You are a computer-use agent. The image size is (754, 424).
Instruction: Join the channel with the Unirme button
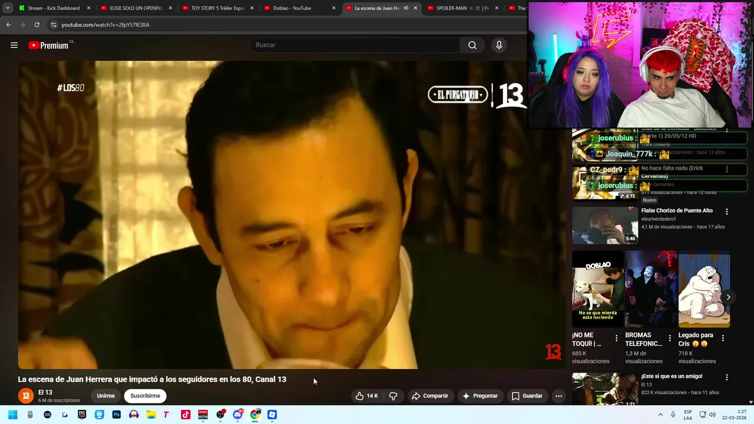point(106,396)
